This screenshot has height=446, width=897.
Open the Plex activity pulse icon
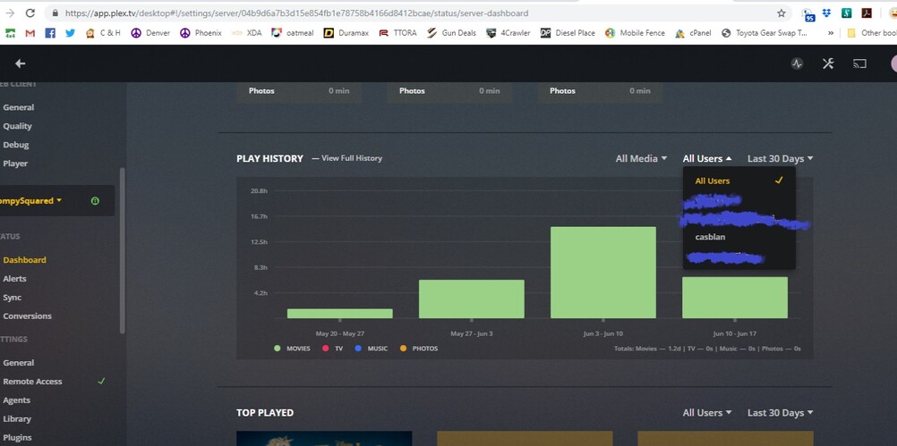(x=797, y=63)
